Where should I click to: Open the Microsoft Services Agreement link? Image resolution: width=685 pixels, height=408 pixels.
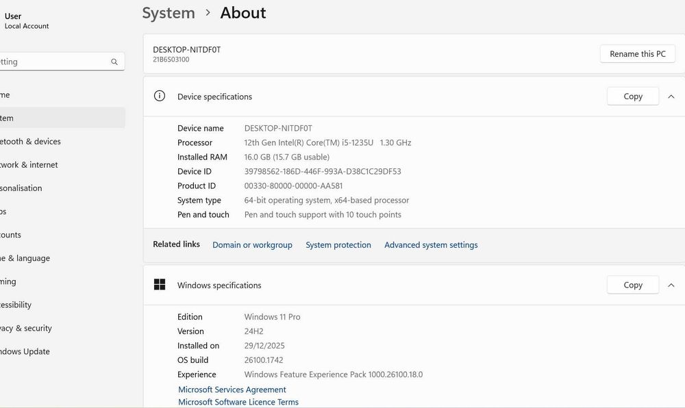(x=232, y=390)
